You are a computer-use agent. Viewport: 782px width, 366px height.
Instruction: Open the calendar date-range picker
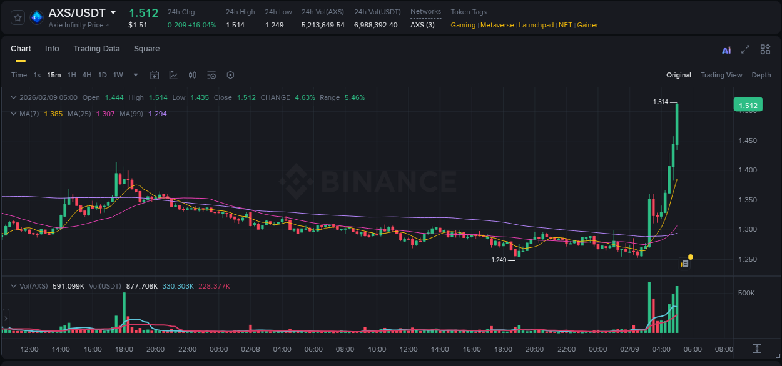point(155,75)
